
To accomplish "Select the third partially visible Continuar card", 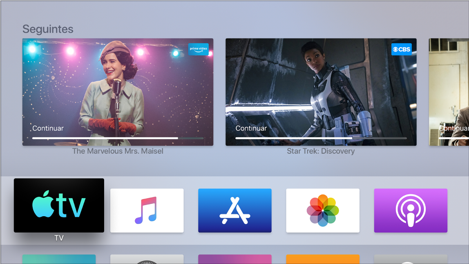I will click(449, 92).
